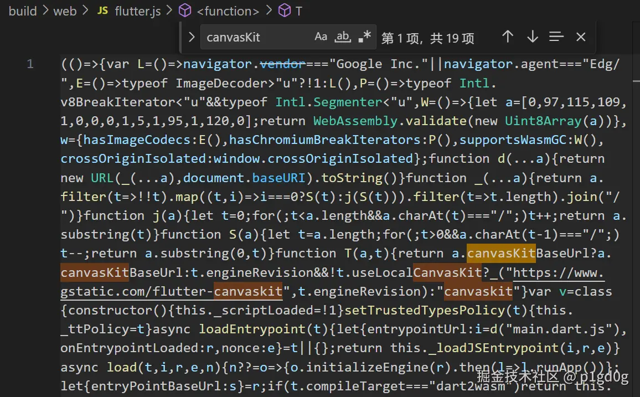Viewport: 640px width, 397px height.
Task: Click the struck-through vendor property
Action: [282, 64]
